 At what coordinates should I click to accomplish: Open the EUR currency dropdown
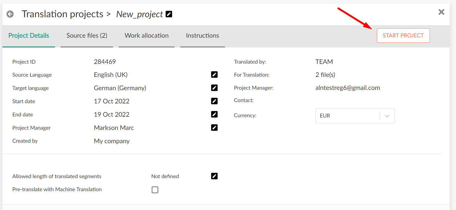pyautogui.click(x=355, y=116)
